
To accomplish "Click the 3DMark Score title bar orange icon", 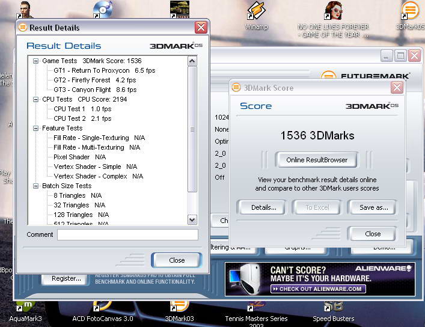I will [x=236, y=87].
